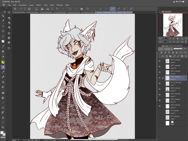The width and height of the screenshot is (188, 141).
Task: Select the Eyedropper tool
Action: coord(3,46)
